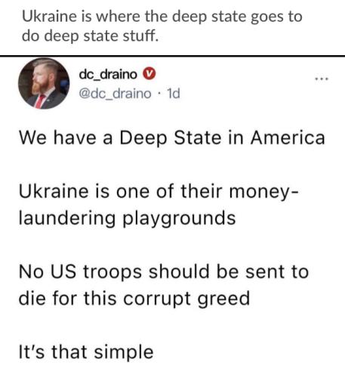
Task: Select the caption line ending 'goes to'
Action: point(162,17)
